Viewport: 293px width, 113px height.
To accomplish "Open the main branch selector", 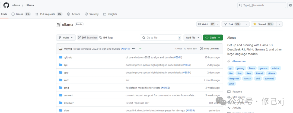I will pyautogui.click(x=66, y=37).
